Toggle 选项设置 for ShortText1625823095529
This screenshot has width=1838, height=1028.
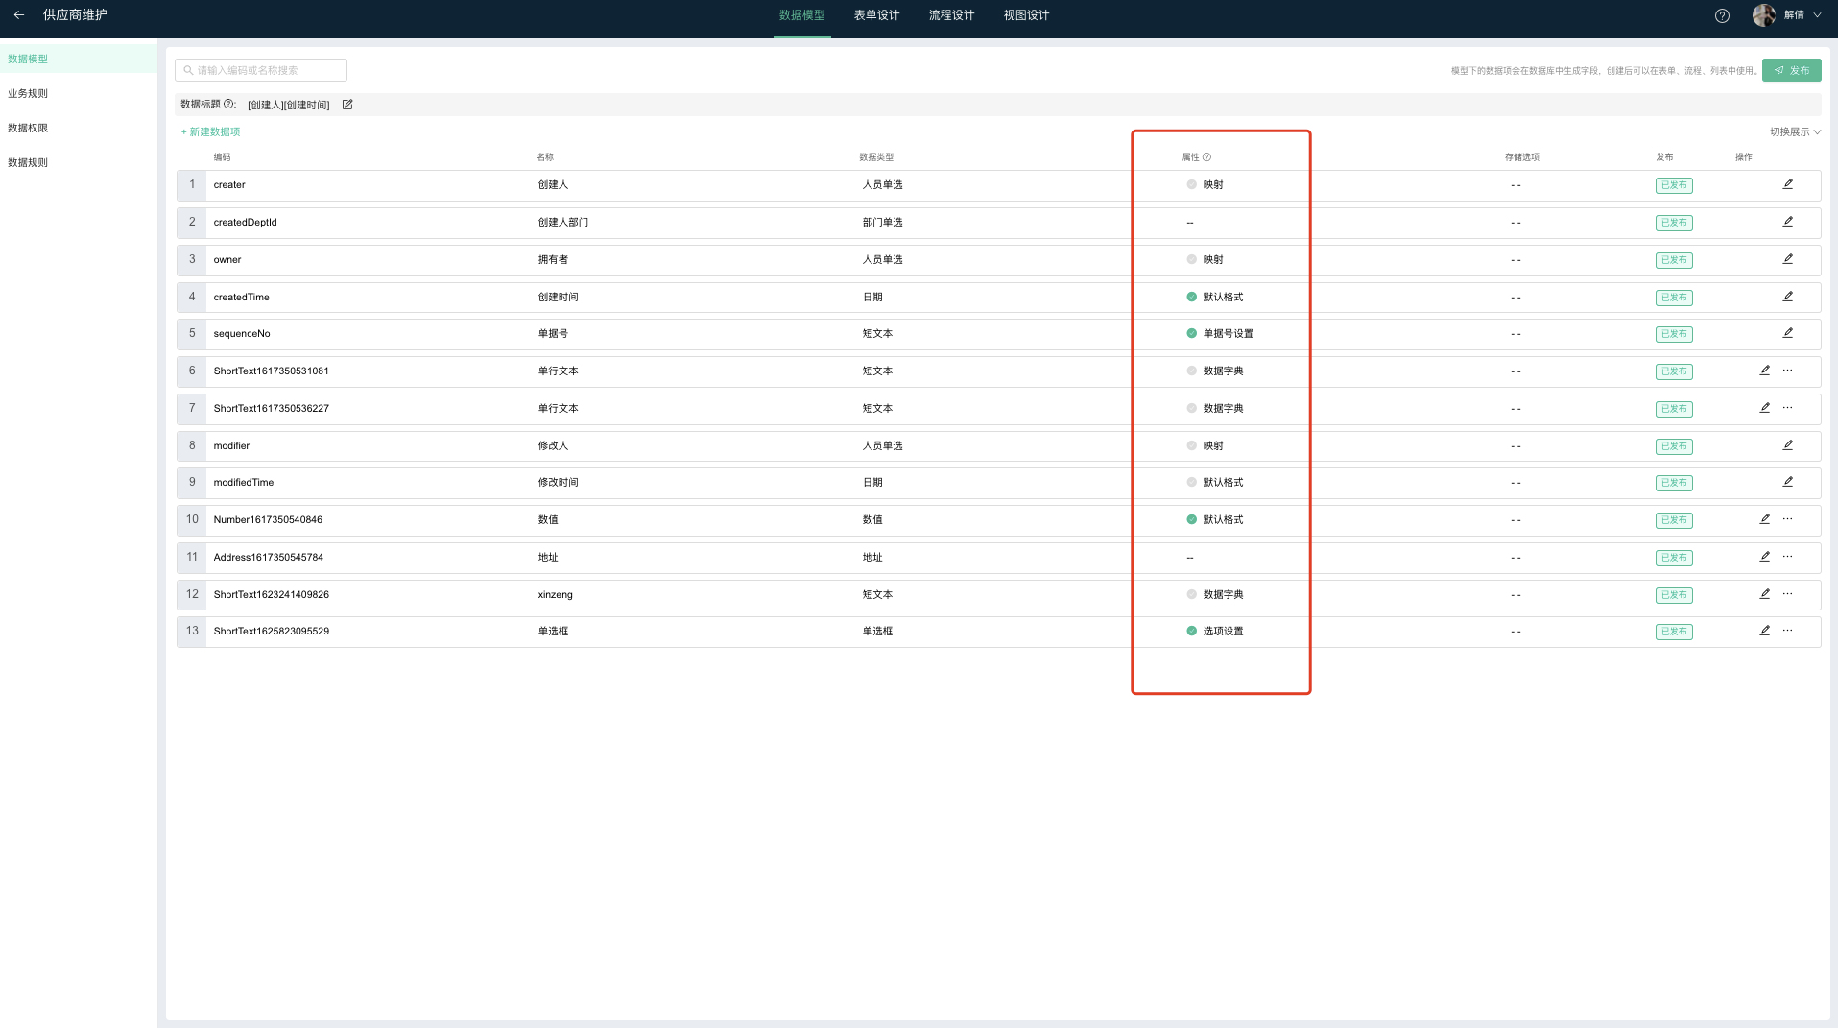1191,631
